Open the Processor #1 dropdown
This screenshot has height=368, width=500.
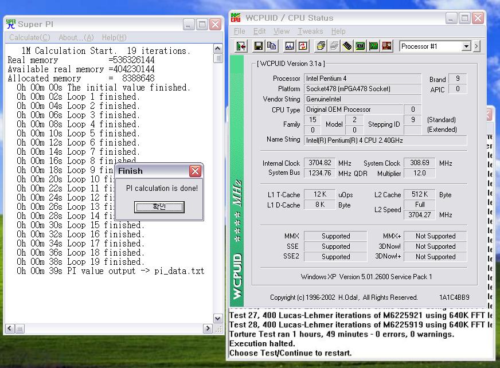point(466,46)
